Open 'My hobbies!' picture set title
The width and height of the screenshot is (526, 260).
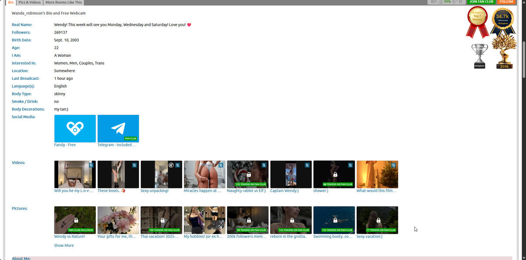203,237
